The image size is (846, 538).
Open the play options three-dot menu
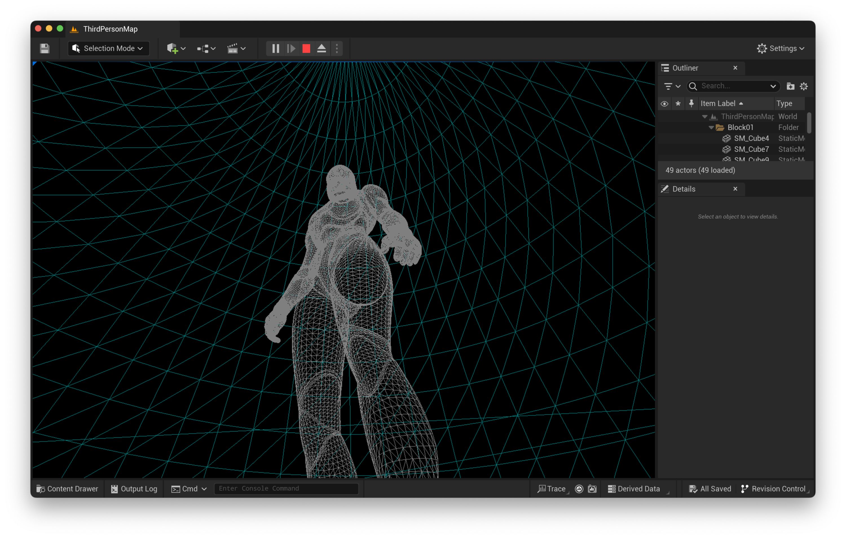pos(337,48)
